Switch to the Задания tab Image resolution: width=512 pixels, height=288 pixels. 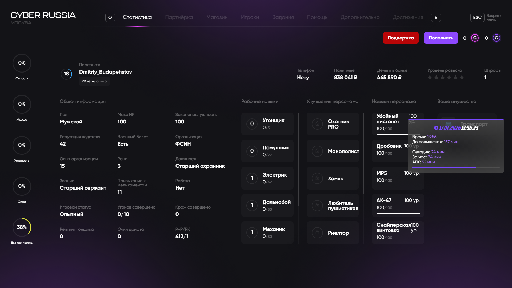click(x=283, y=17)
